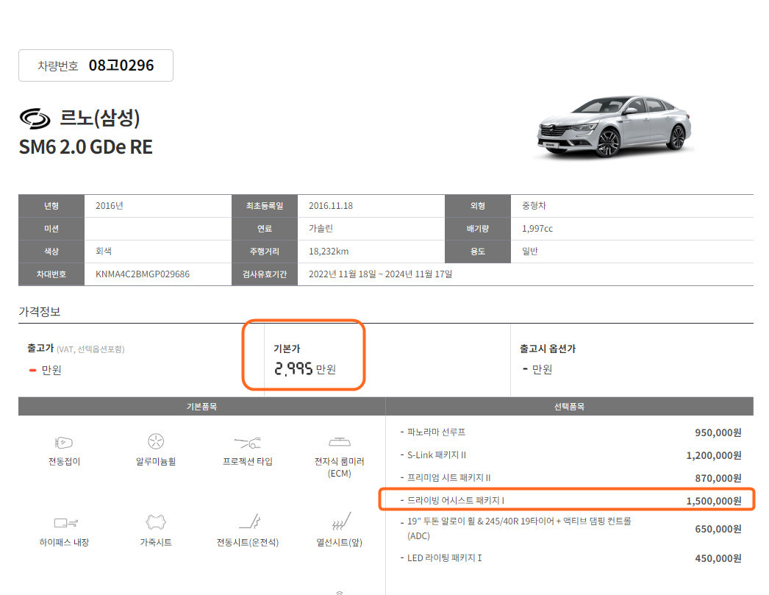Click the 최초등록일 header cell

pos(265,206)
